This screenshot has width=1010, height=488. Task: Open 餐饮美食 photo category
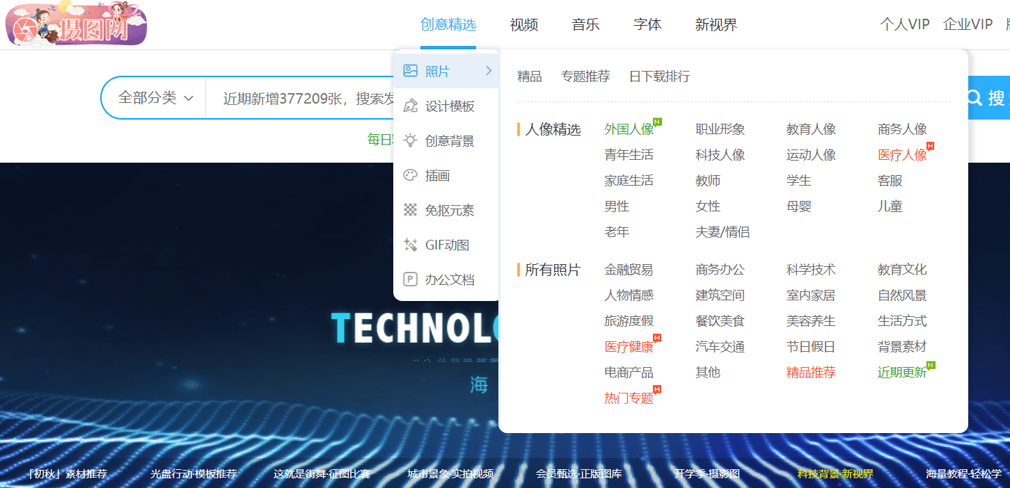click(x=720, y=321)
